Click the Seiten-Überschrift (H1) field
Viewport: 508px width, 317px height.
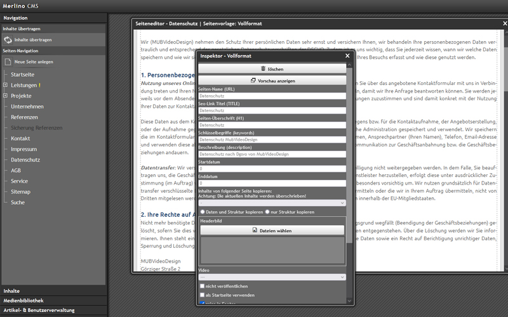pos(272,125)
